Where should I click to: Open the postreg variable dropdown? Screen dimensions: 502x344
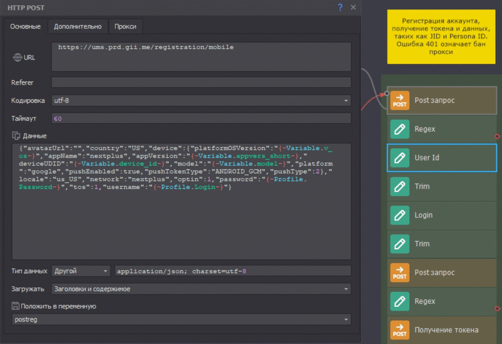[181, 319]
